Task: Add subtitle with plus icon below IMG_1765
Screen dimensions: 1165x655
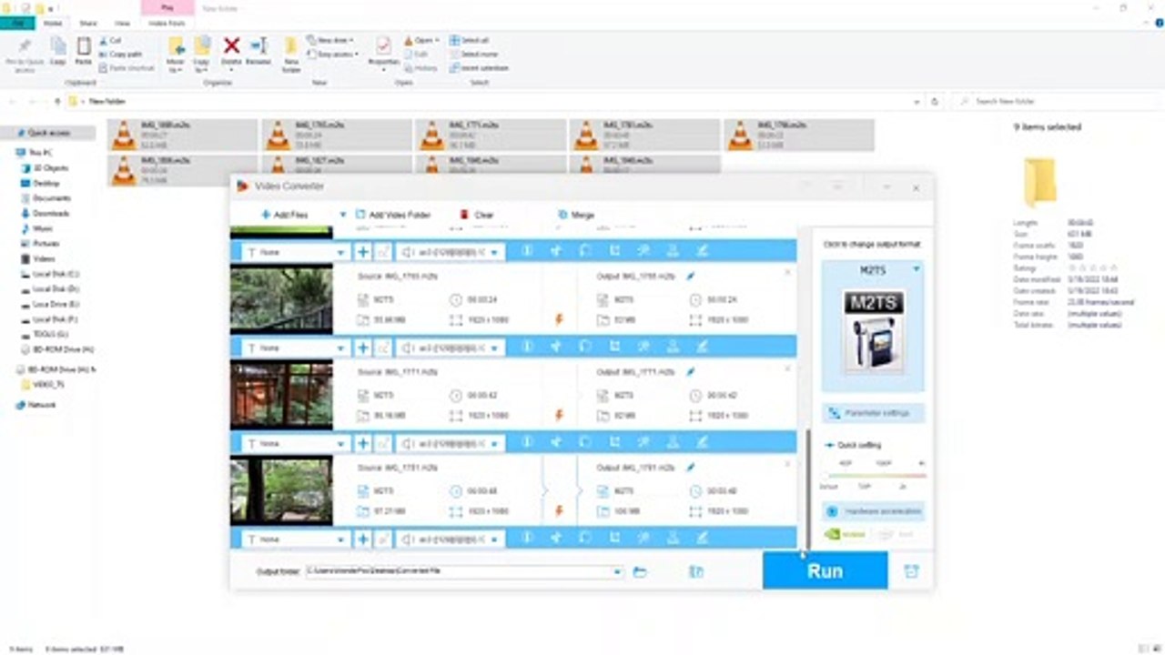Action: pos(363,348)
